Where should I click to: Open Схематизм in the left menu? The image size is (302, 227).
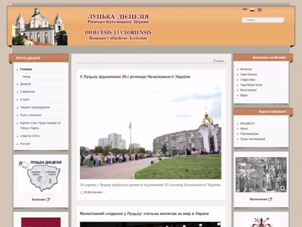tap(28, 91)
